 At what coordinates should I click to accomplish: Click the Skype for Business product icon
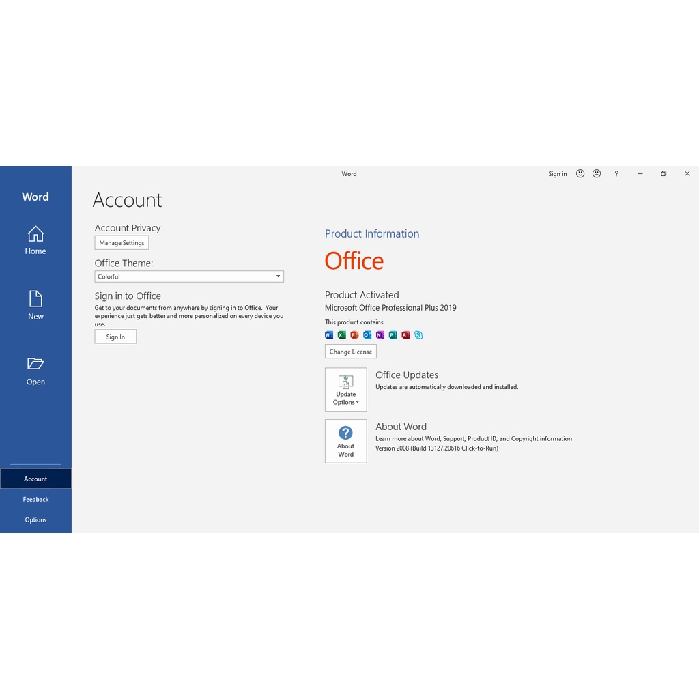(x=418, y=334)
